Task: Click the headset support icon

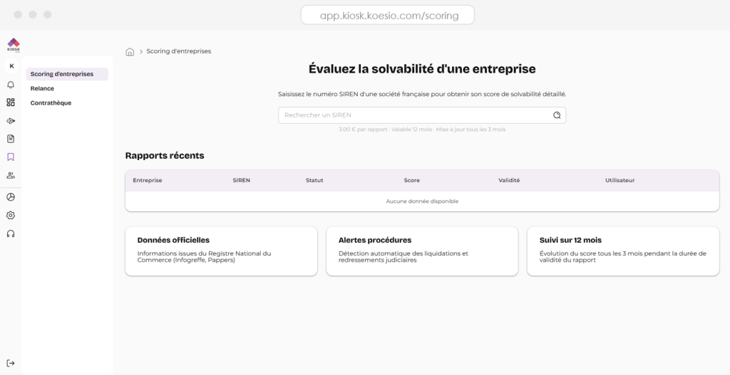Action: pos(11,233)
